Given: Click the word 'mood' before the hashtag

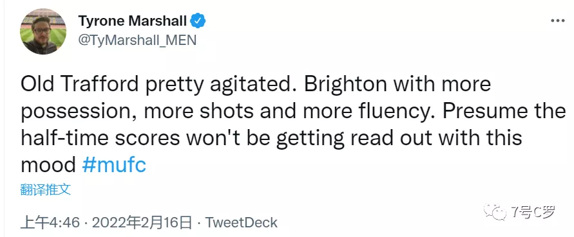Looking at the screenshot, I should [48, 166].
